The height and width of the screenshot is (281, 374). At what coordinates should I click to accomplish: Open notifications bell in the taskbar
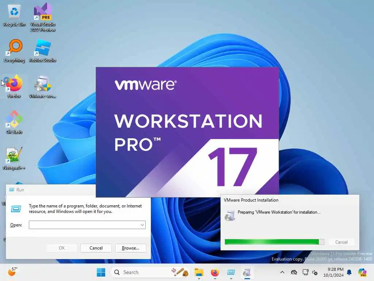click(349, 272)
